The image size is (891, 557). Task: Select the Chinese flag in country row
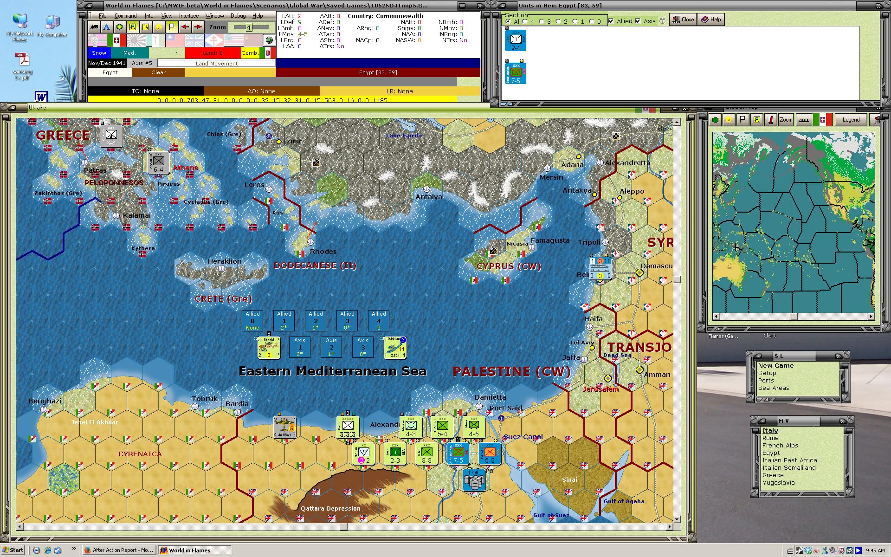pos(175,40)
